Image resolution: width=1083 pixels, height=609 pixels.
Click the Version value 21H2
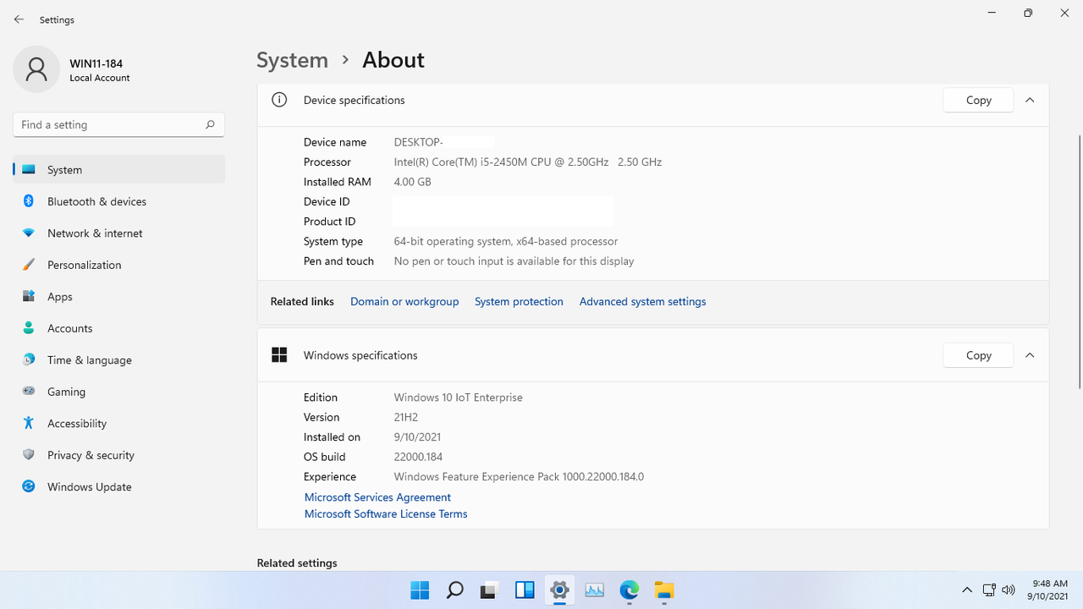(x=406, y=417)
